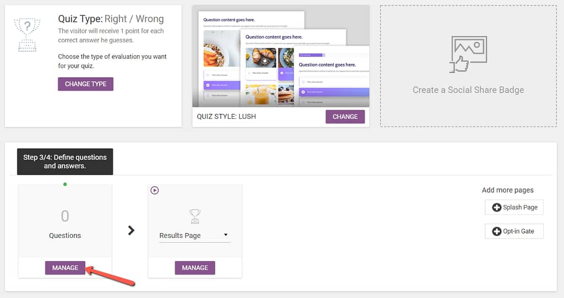Click the social share badge image icon
Image resolution: width=564 pixels, height=298 pixels.
[468, 54]
